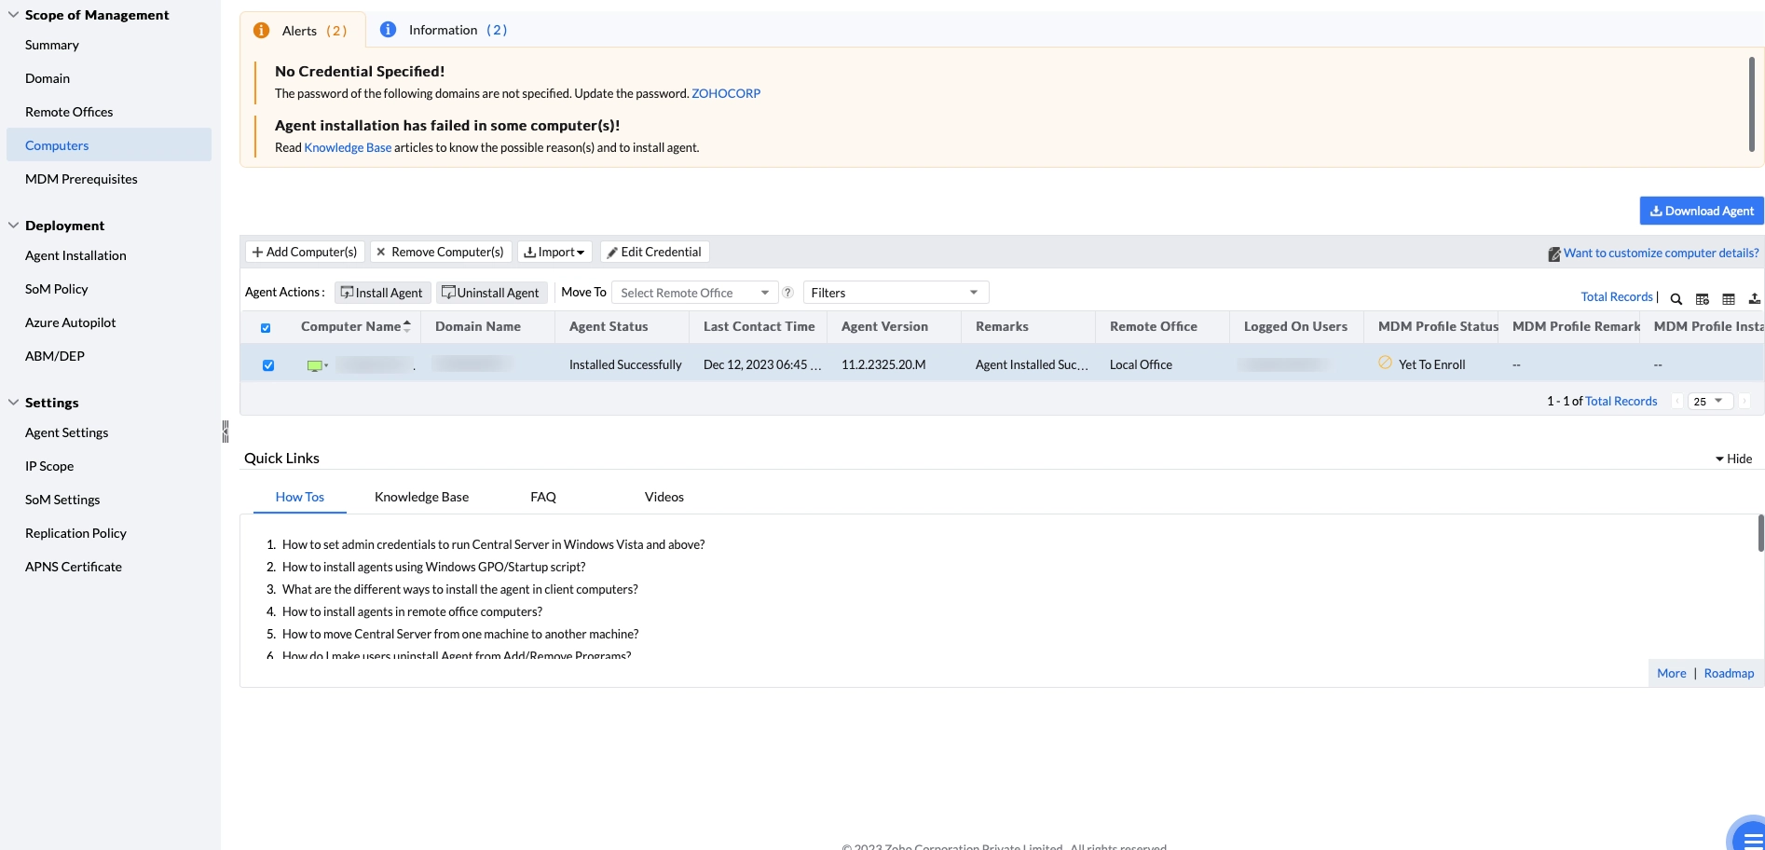Open Azure Autopilot in the sidebar
The height and width of the screenshot is (850, 1765).
tap(71, 322)
